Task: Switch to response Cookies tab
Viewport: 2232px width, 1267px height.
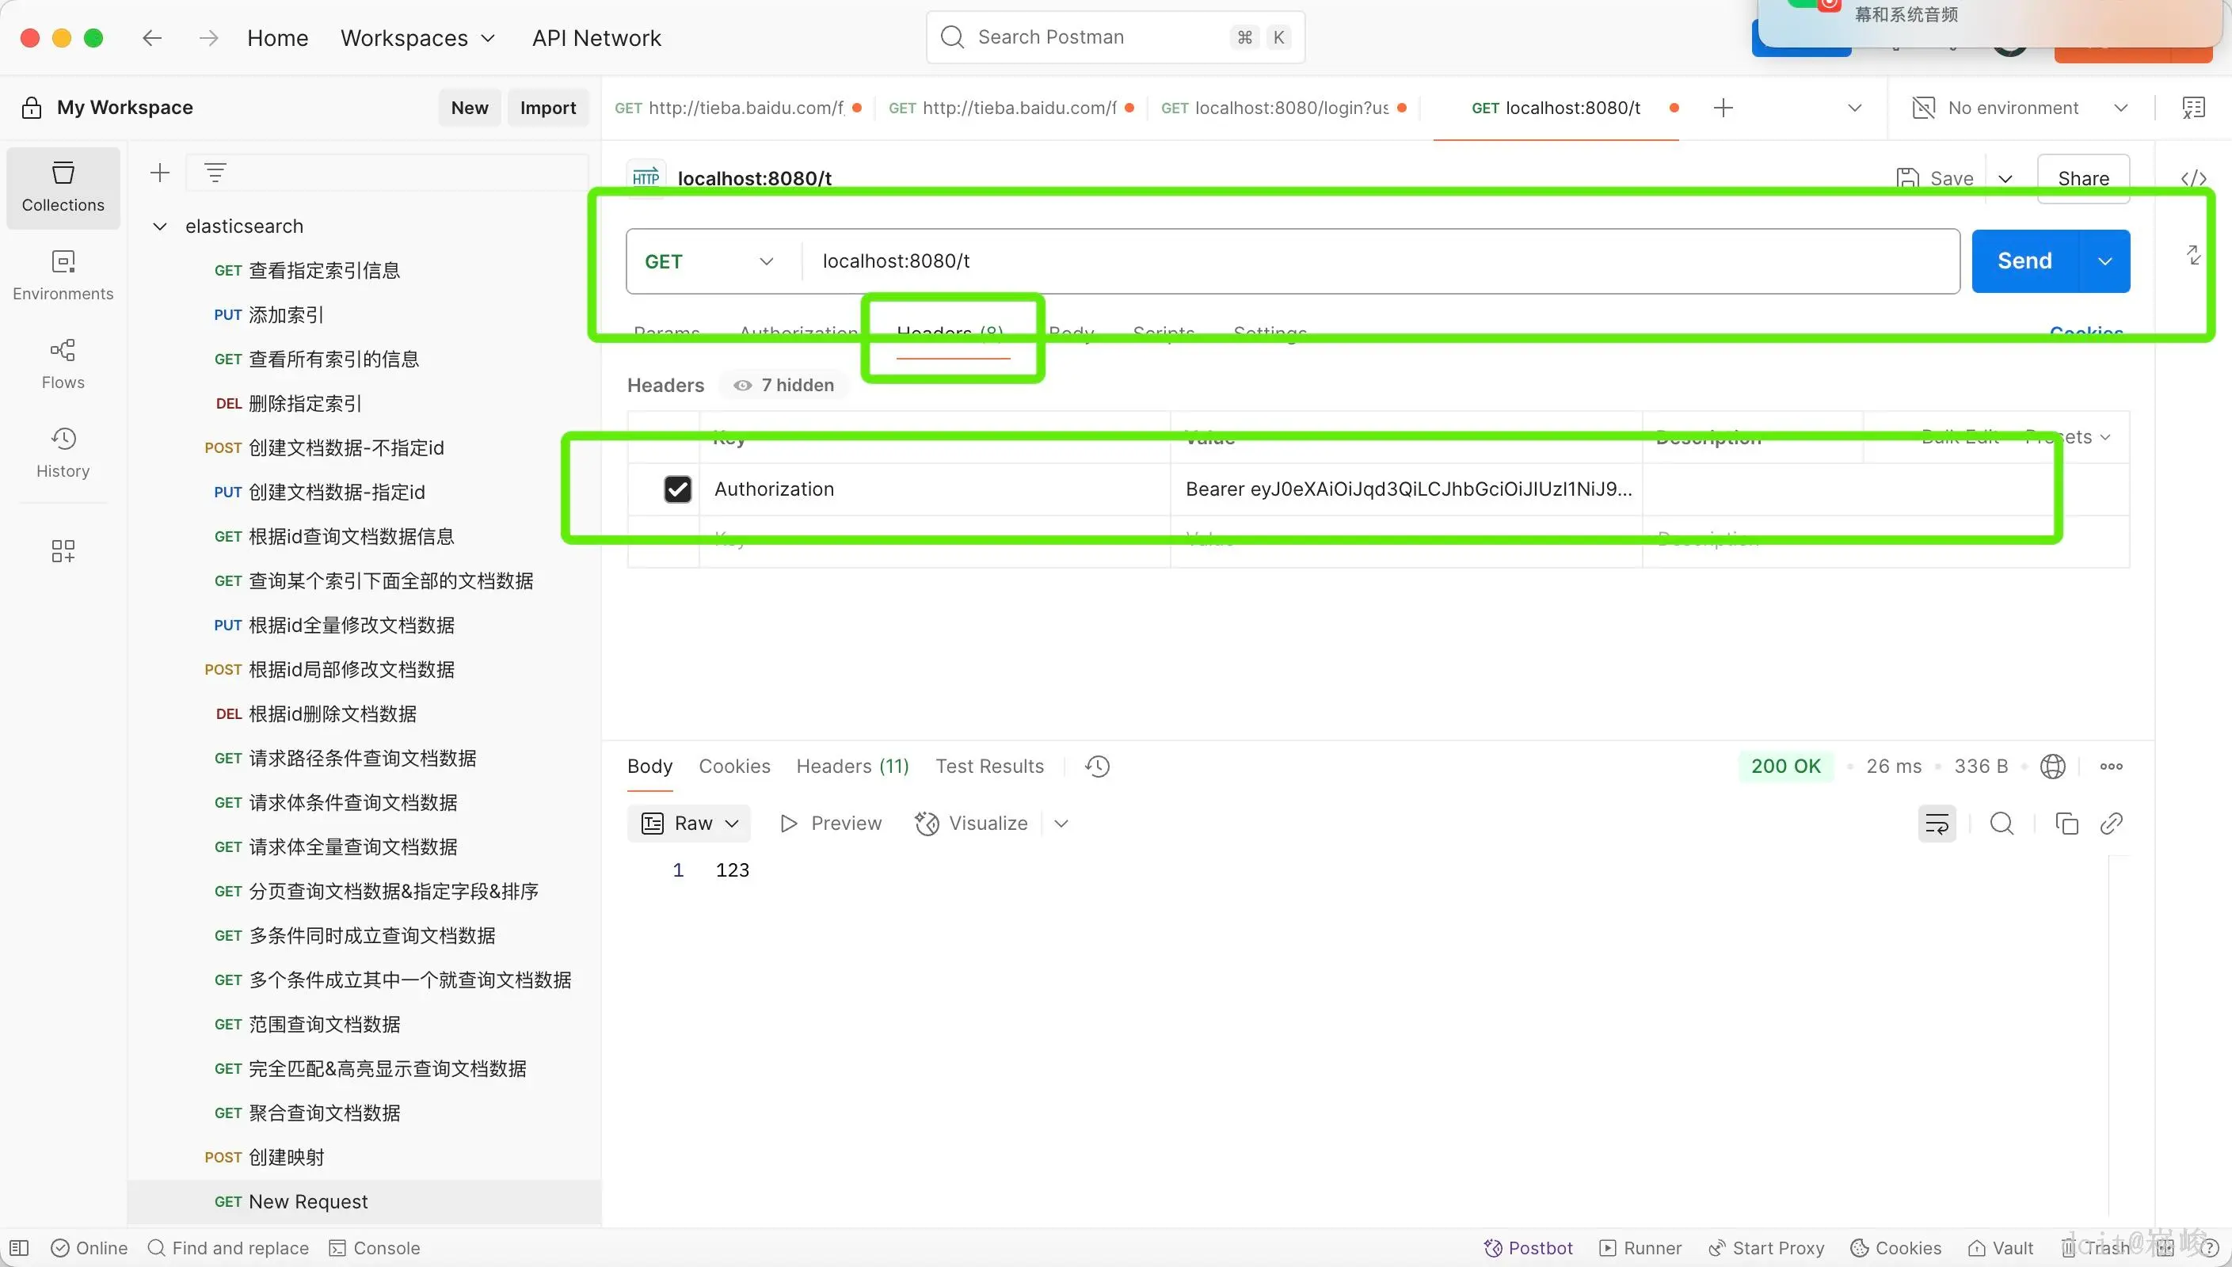Action: coord(734,767)
